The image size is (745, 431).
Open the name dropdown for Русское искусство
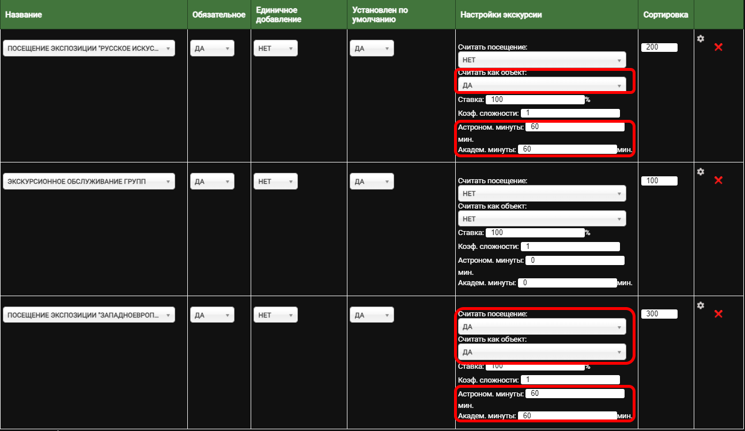coord(89,48)
